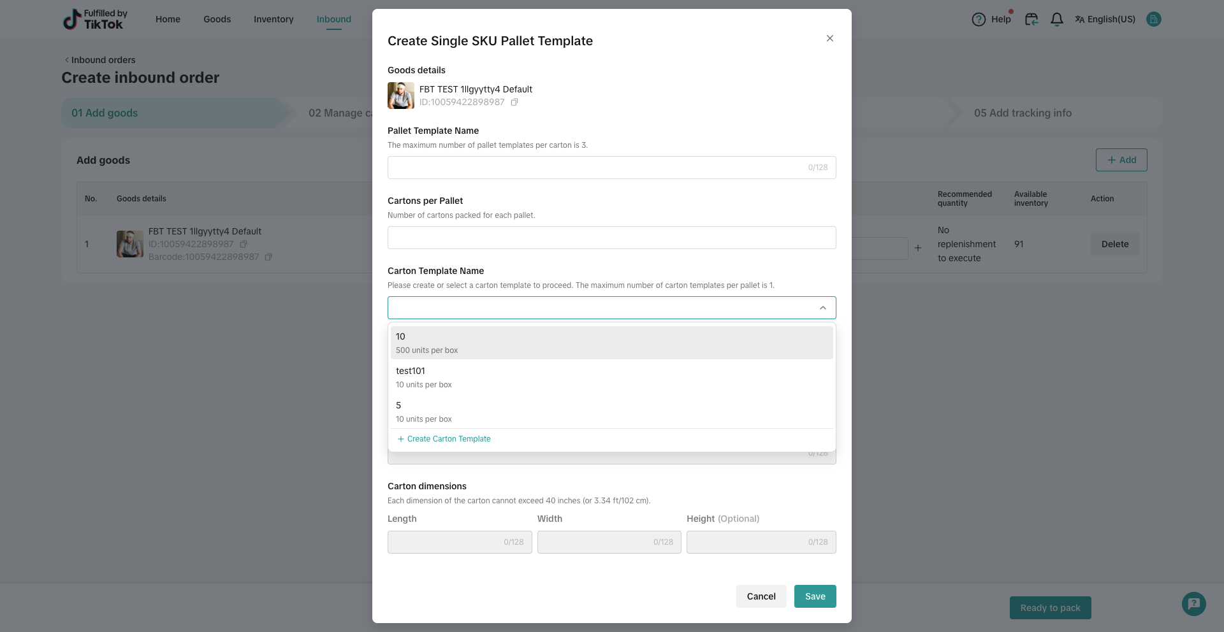Viewport: 1224px width, 632px height.
Task: Save the pallet template
Action: pos(815,596)
